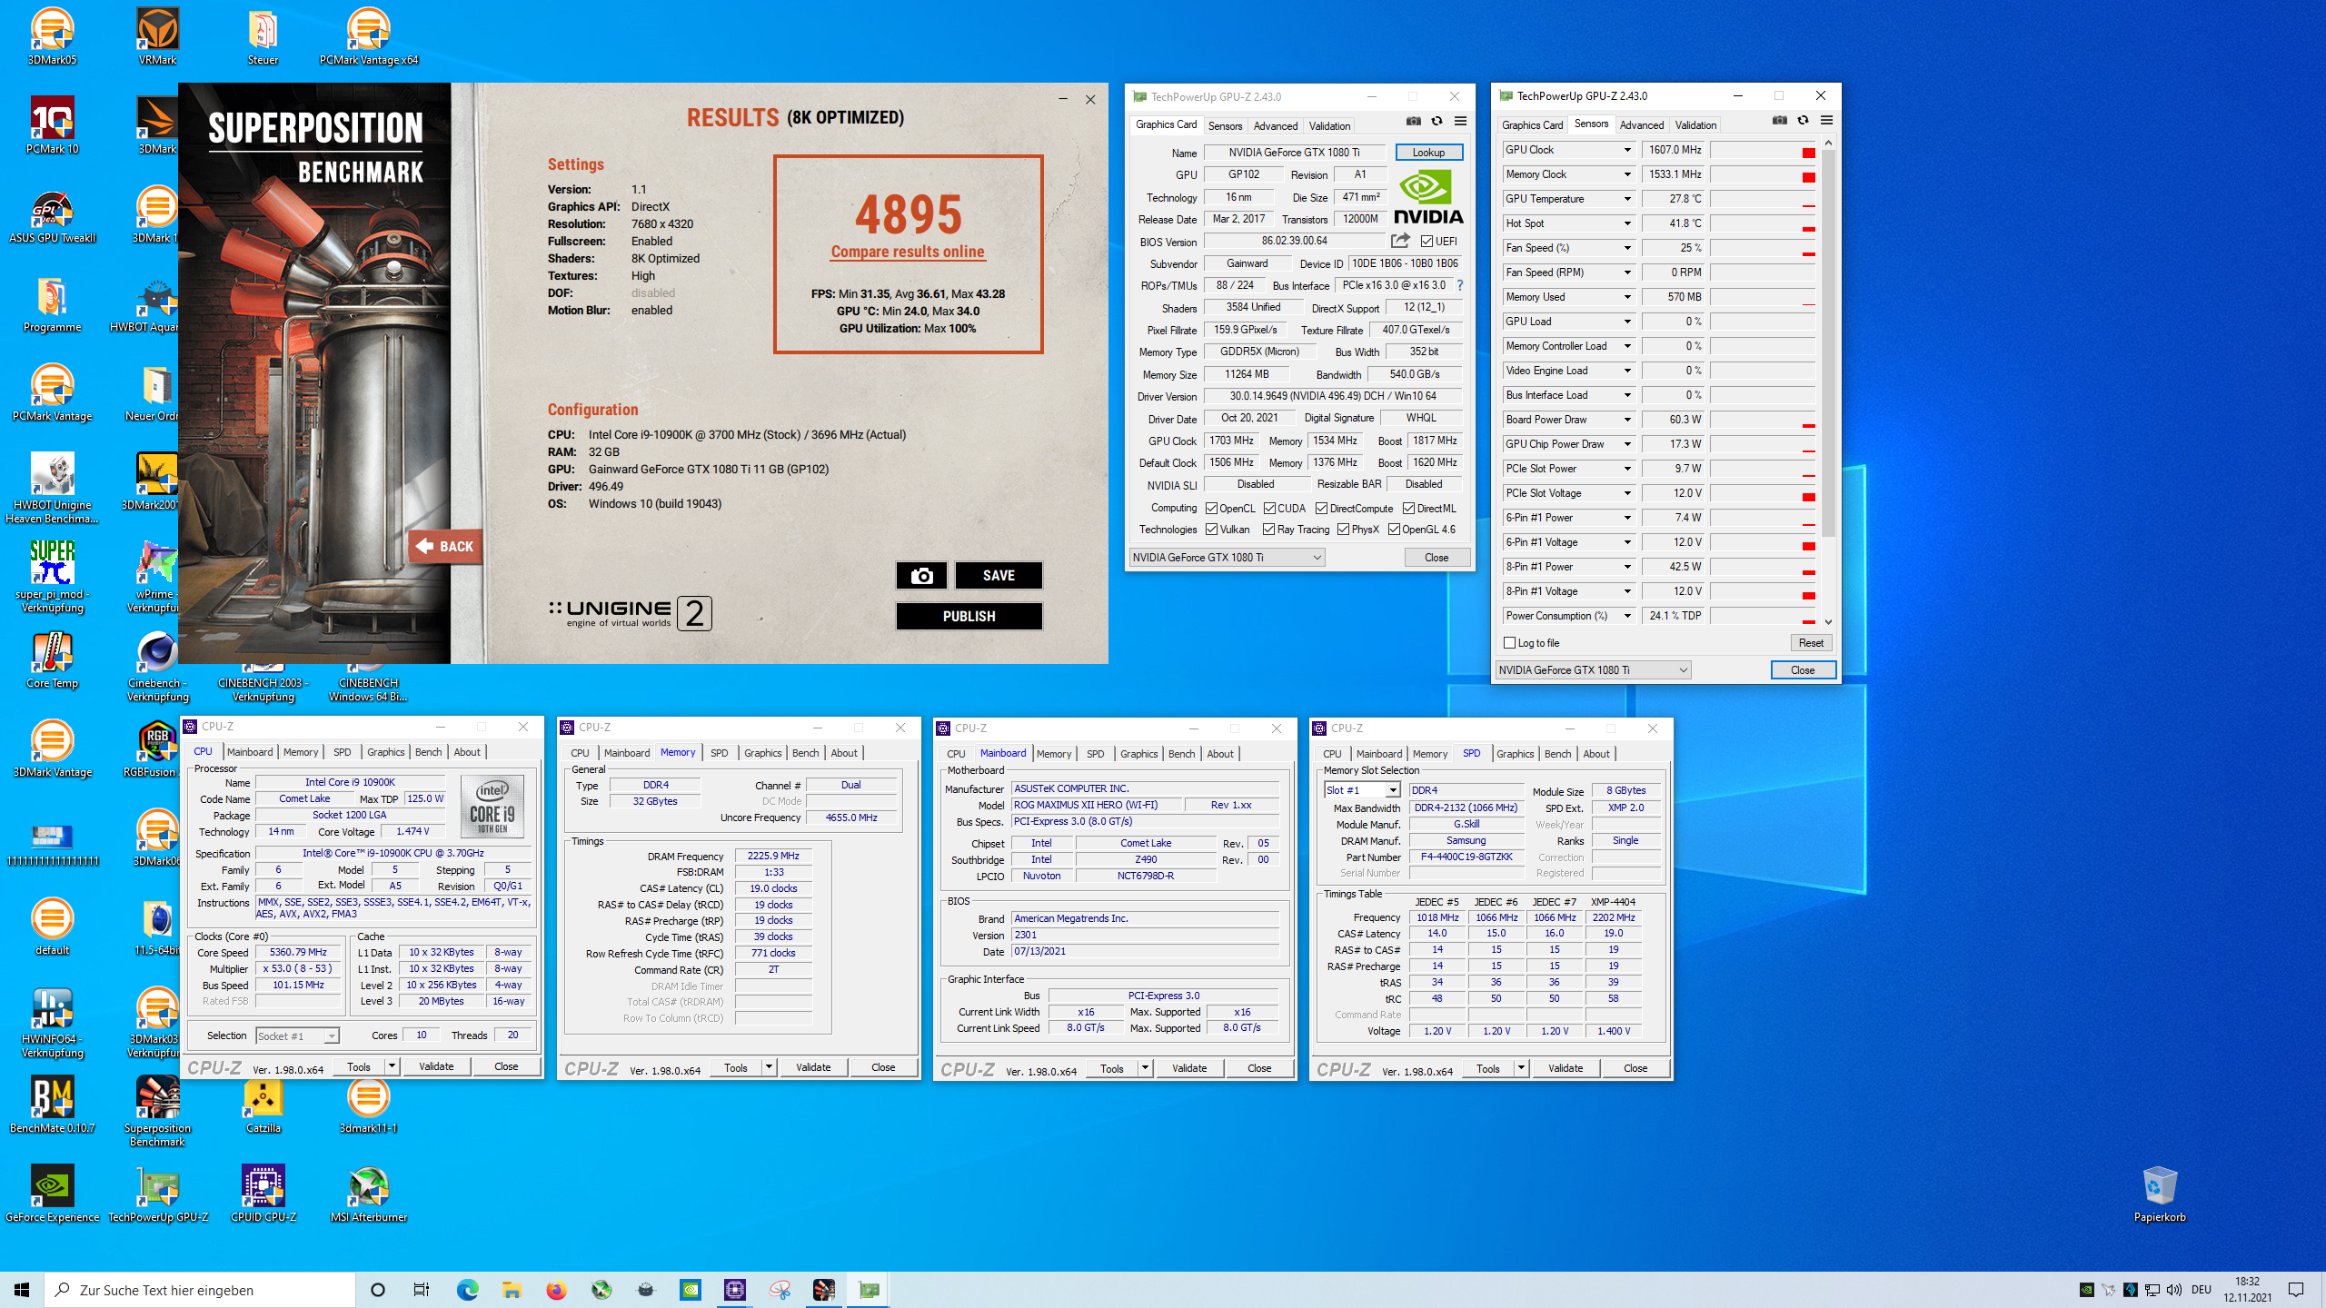Open TechPowerUp GPU-Z desktop shortcut
The width and height of the screenshot is (2326, 1308).
pos(158,1194)
